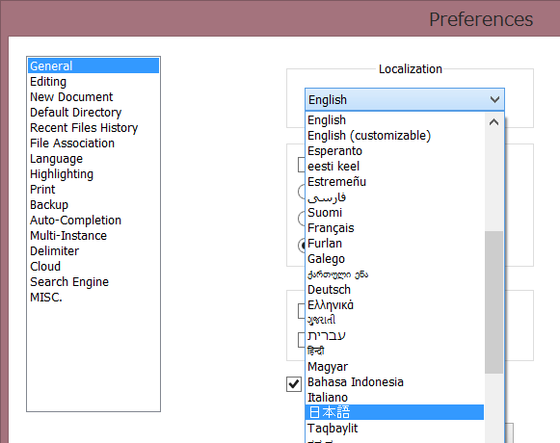Select Highlighting category
This screenshot has width=560, height=443.
click(x=93, y=174)
